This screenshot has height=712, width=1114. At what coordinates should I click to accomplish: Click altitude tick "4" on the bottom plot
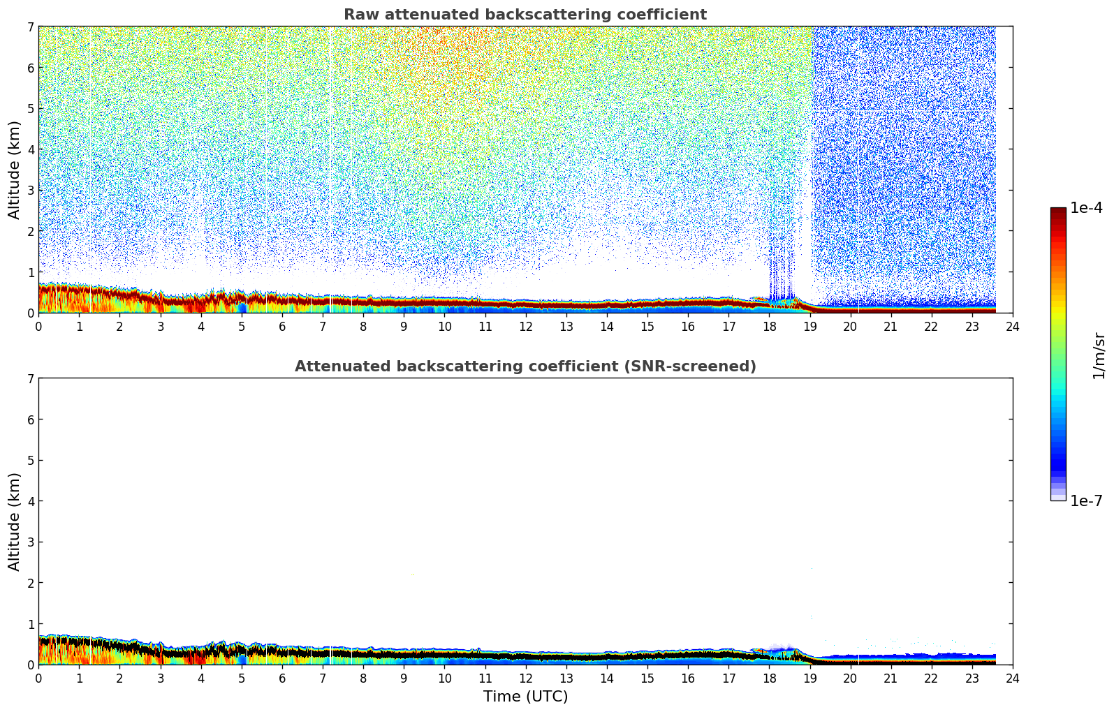30,501
